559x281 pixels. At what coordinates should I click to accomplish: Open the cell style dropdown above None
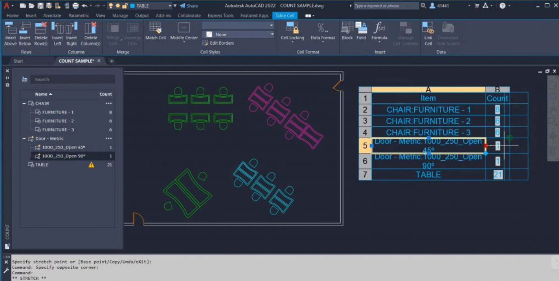tap(272, 25)
